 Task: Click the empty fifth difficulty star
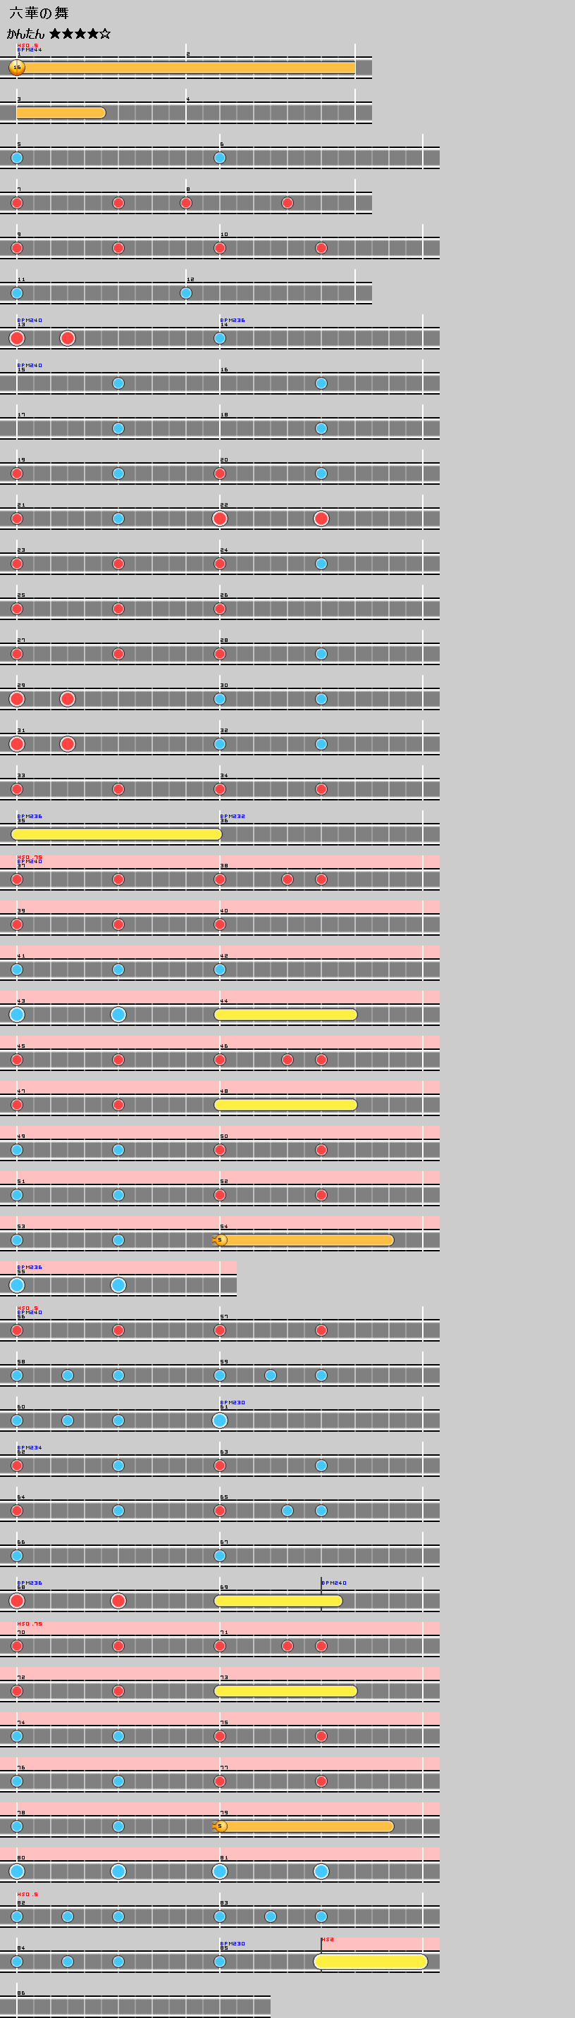point(105,34)
